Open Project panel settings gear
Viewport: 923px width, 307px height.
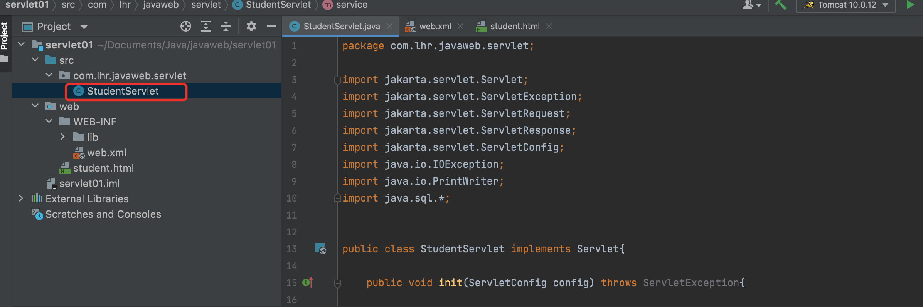tap(251, 26)
